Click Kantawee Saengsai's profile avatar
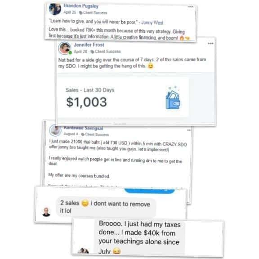 [55, 130]
